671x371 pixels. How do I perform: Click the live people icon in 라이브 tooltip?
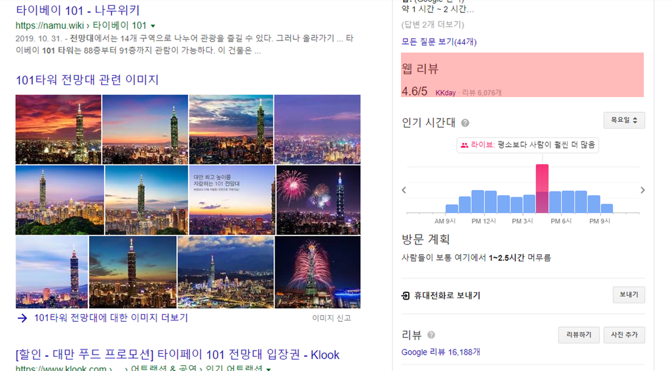(x=465, y=145)
